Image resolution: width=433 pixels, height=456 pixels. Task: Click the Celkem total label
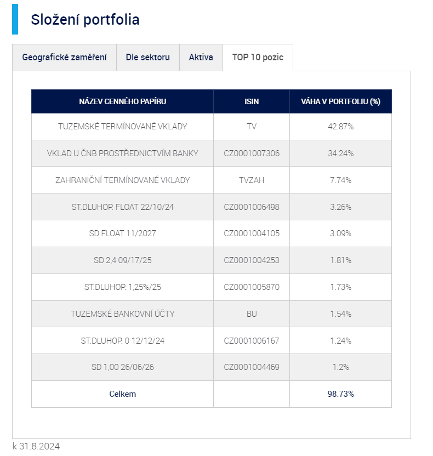pyautogui.click(x=122, y=394)
